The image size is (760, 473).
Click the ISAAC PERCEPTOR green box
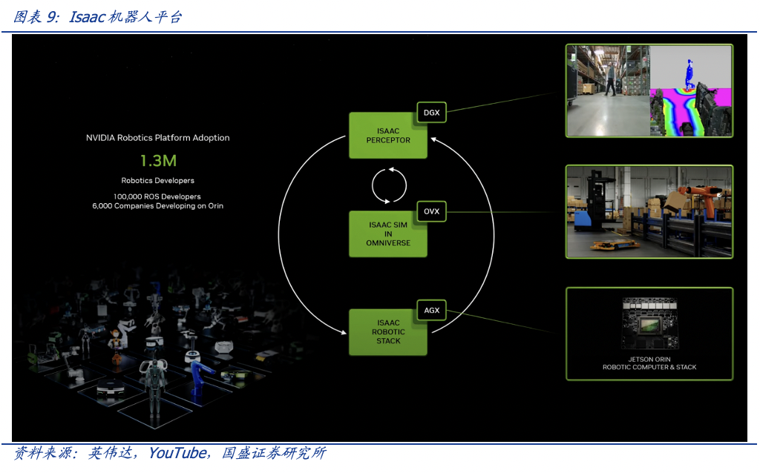[x=387, y=136]
